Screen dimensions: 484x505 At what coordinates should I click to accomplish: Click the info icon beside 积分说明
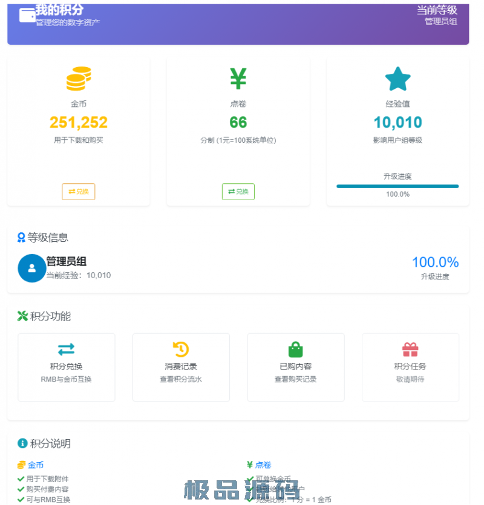(x=22, y=443)
